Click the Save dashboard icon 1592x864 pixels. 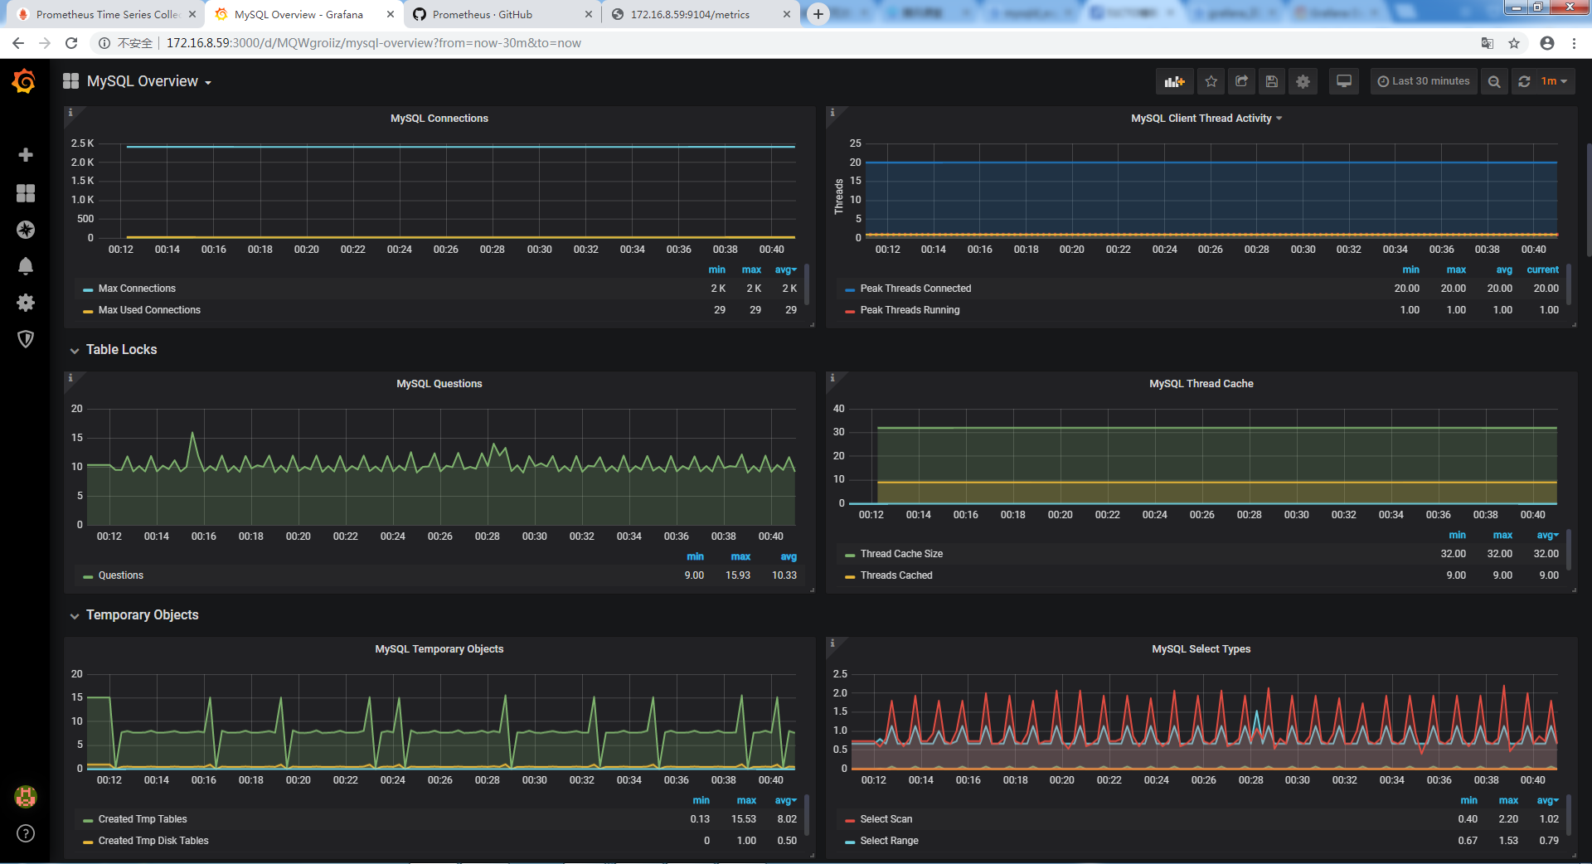1272,81
